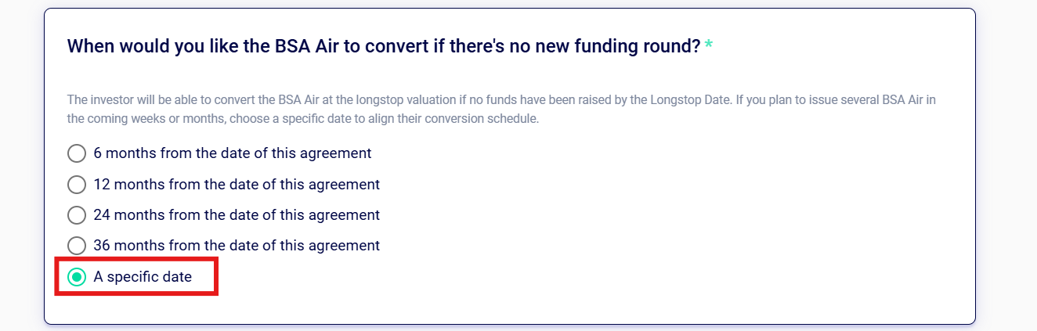Viewport: 1037px width, 331px height.
Task: Click the "24 months from the date" label
Action: (237, 215)
